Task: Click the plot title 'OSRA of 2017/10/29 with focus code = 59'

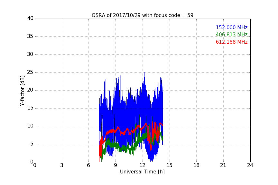Action: tap(142, 15)
